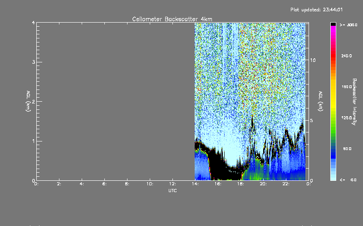Click the '3' km tick on the left axis
This screenshot has width=363, height=226.
click(34, 62)
